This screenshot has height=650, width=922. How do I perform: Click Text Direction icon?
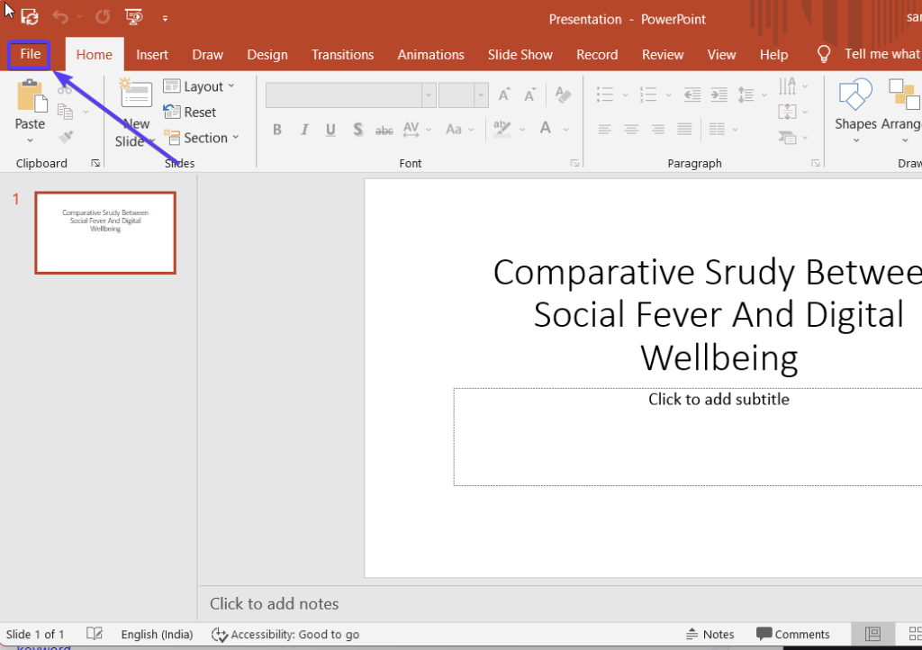point(787,86)
